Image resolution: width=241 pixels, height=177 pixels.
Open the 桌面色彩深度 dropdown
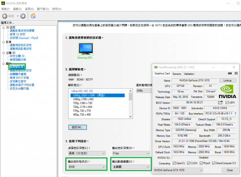click(87, 153)
